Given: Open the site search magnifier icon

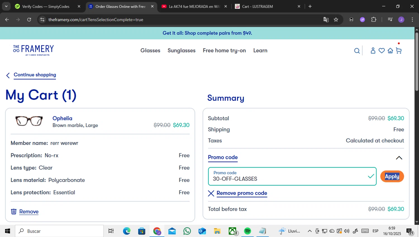Looking at the screenshot, I should (357, 51).
